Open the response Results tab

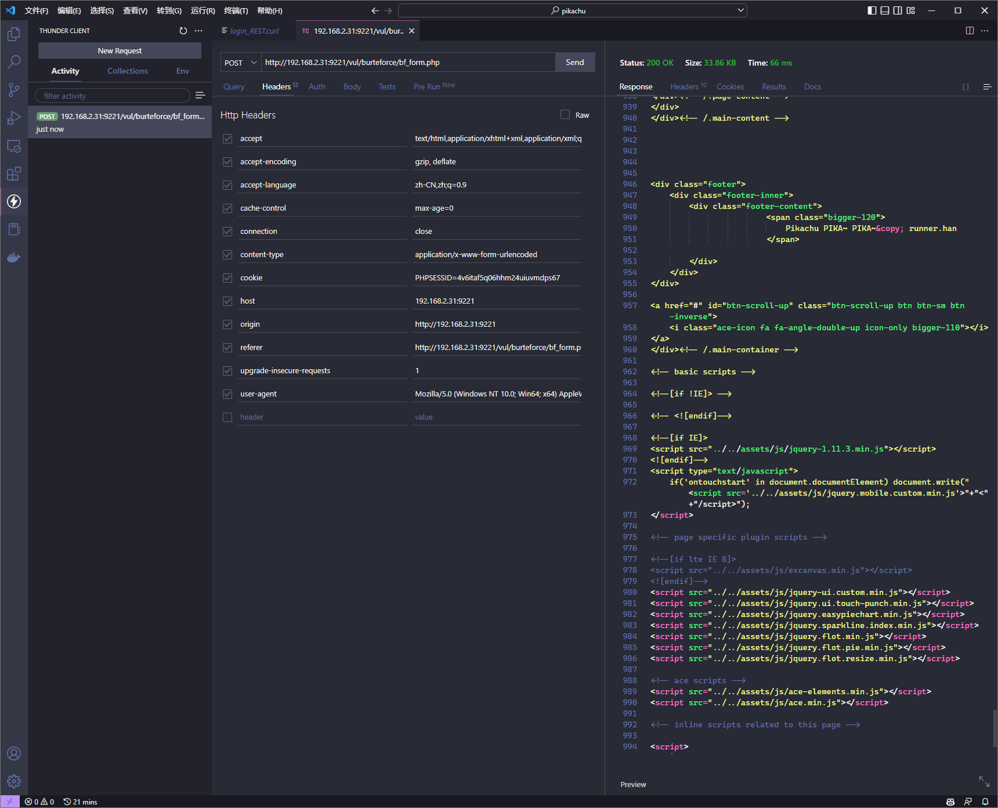coord(774,86)
